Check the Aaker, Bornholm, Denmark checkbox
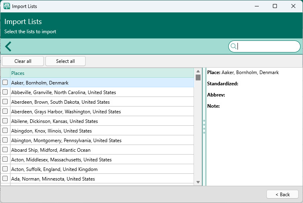 5,82
